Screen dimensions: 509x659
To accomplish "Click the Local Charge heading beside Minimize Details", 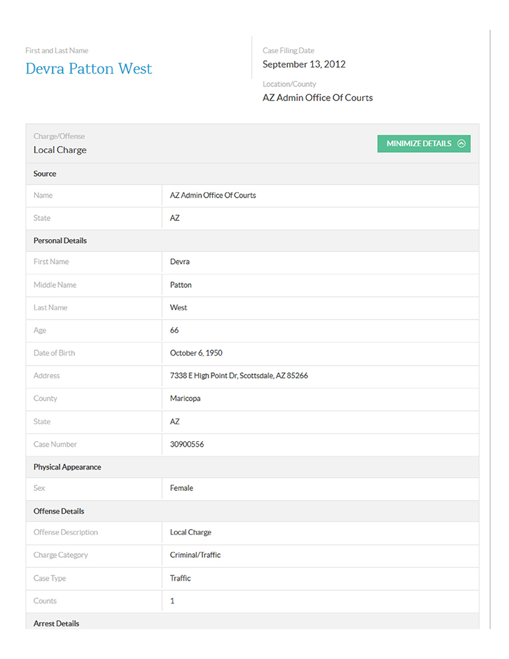I will (60, 150).
